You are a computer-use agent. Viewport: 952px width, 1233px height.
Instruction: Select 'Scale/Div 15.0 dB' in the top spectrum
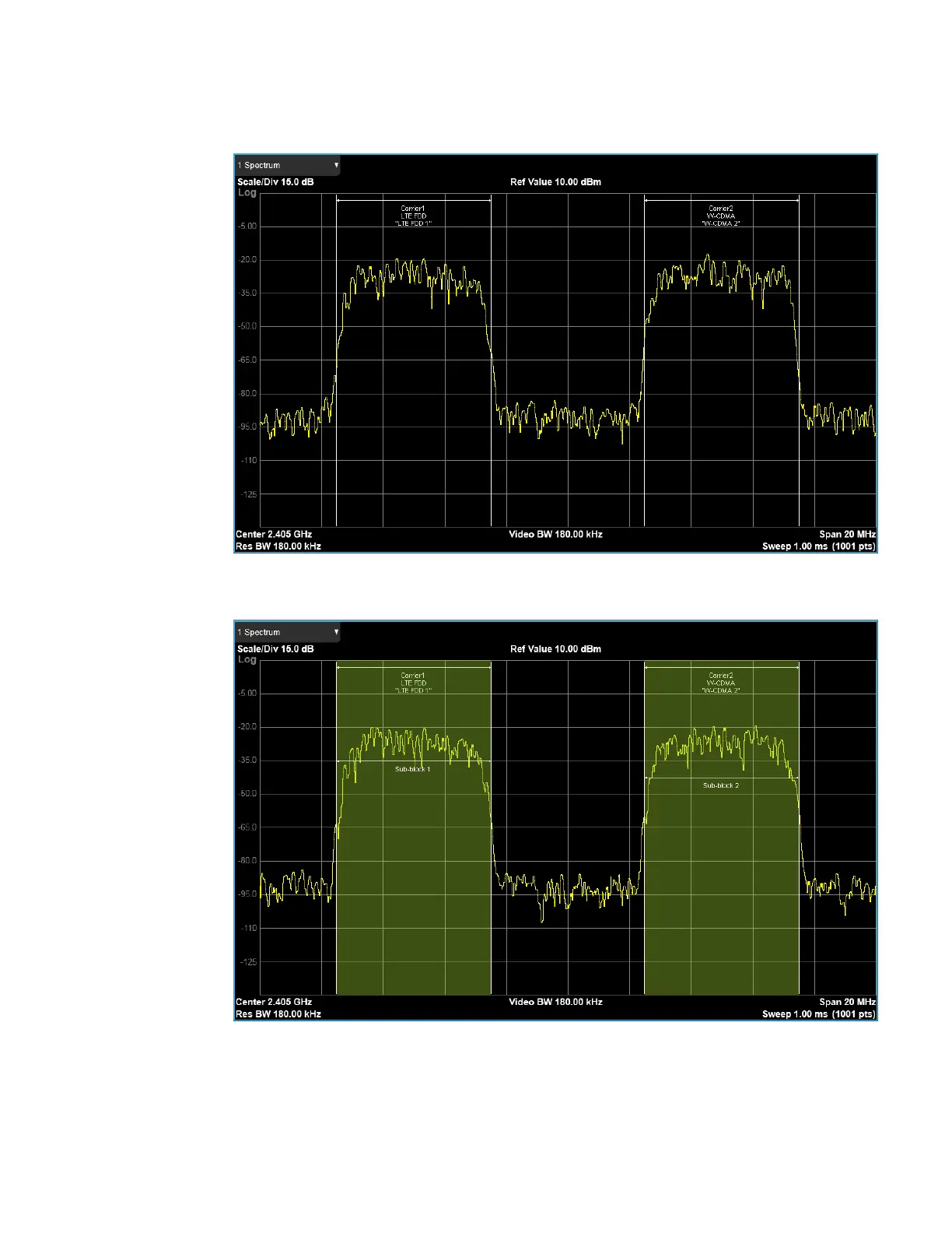tap(275, 182)
